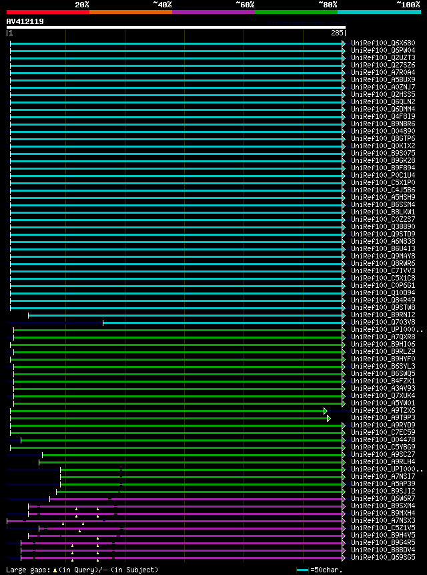Select label UniRef100_Q7XUK4
427x575 pixels.
pos(383,395)
